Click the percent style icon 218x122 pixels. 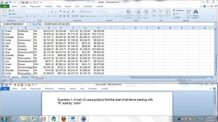tap(107, 16)
